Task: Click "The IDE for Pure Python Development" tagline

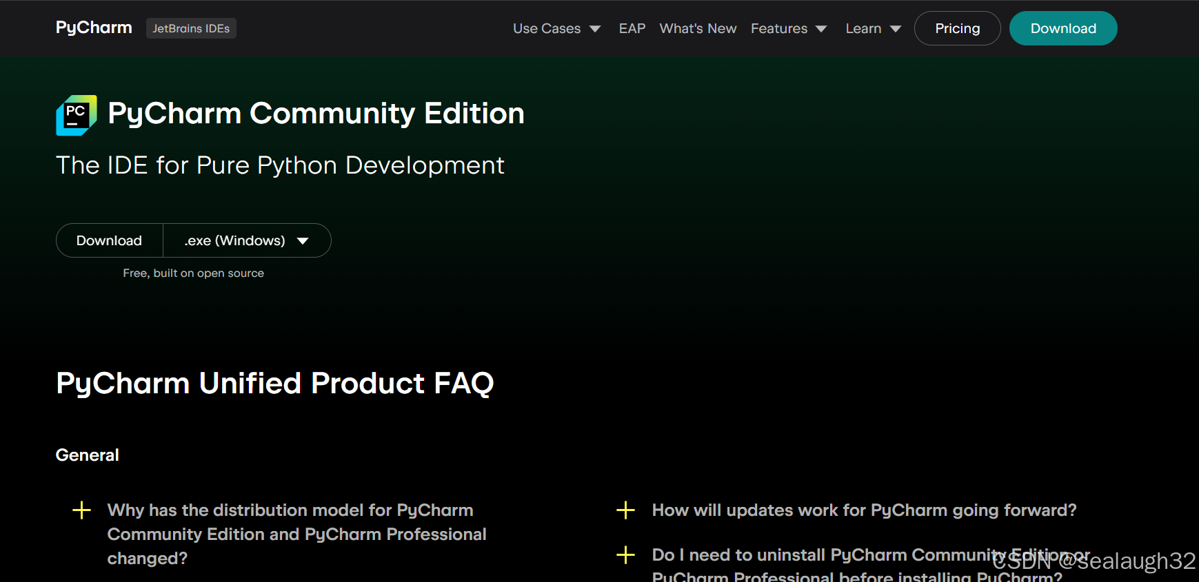Action: (x=280, y=165)
